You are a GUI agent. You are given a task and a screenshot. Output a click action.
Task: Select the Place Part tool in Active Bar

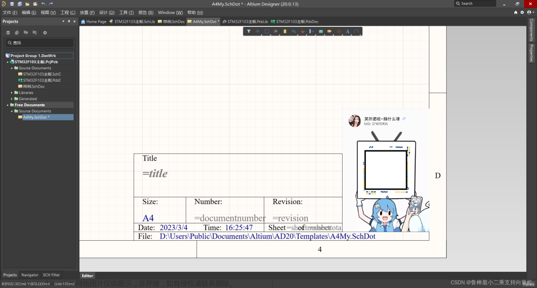[x=285, y=32]
